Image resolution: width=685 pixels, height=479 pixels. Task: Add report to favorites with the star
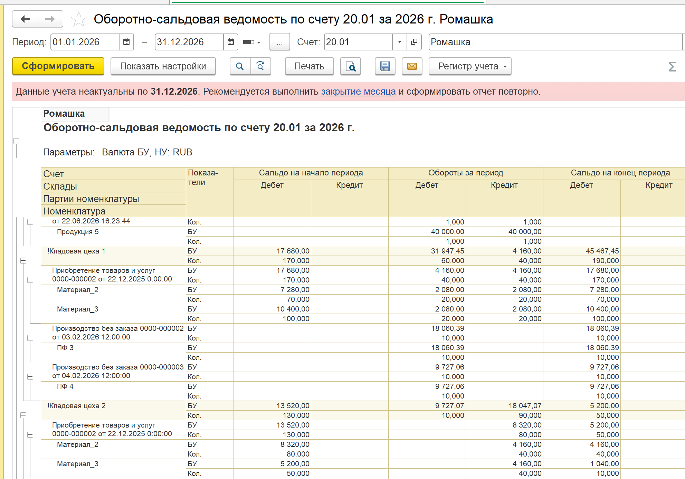[x=78, y=19]
